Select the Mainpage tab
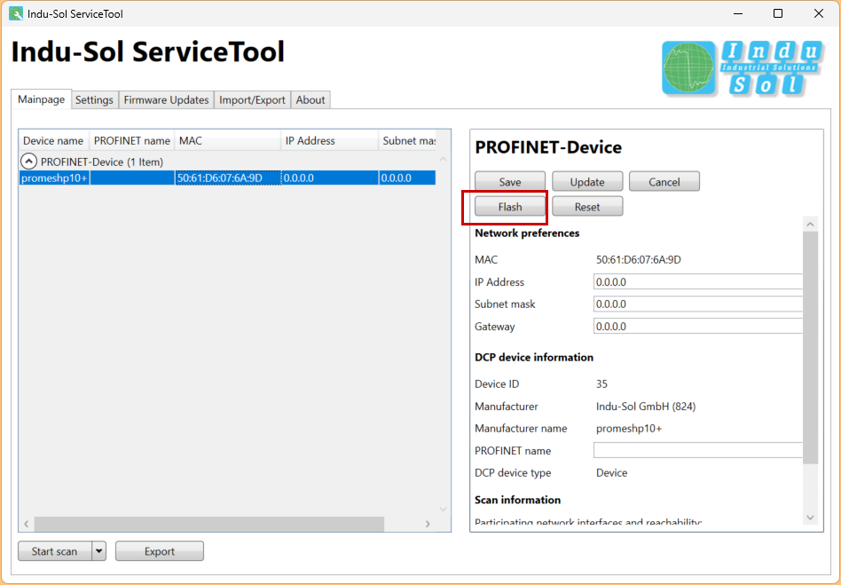 (x=42, y=99)
